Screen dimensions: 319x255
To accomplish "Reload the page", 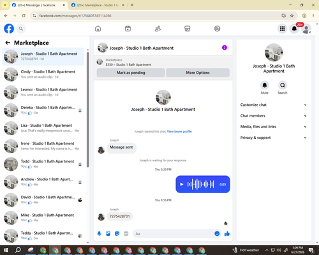I will (24, 16).
